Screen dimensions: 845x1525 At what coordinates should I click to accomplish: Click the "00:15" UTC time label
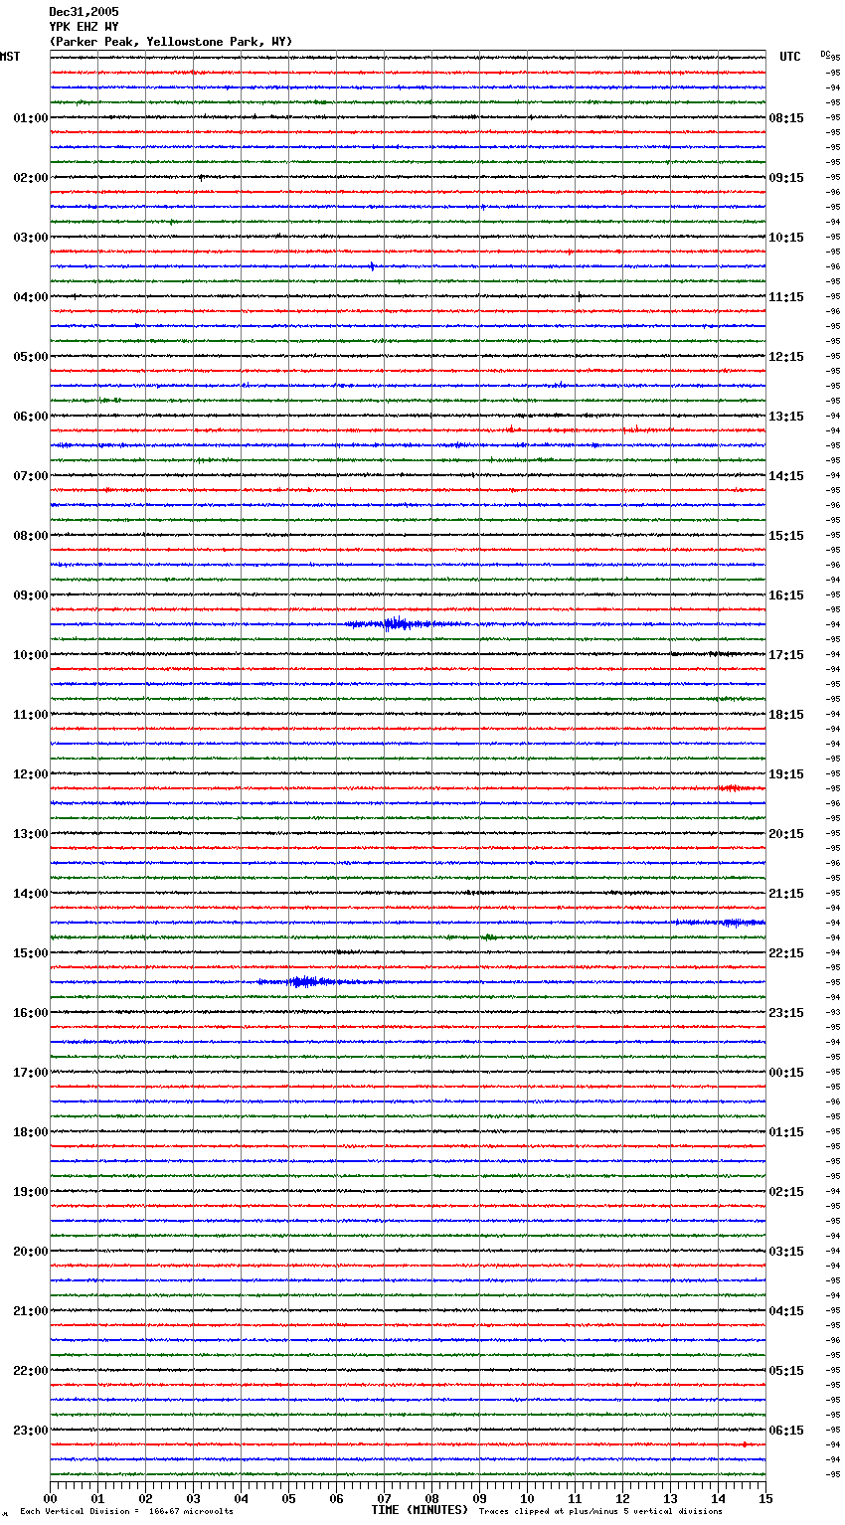point(786,1073)
